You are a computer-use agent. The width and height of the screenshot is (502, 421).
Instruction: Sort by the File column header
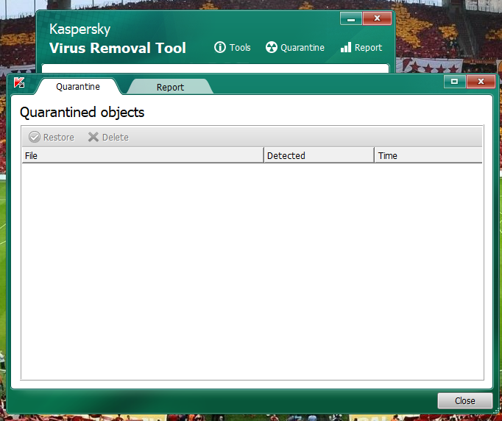pos(143,155)
